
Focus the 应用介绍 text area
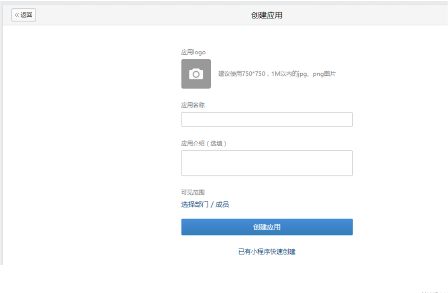point(267,163)
